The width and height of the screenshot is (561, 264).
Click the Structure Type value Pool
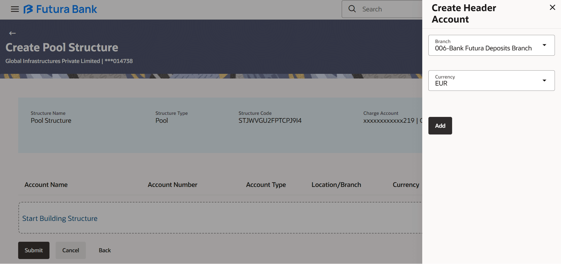click(x=162, y=120)
